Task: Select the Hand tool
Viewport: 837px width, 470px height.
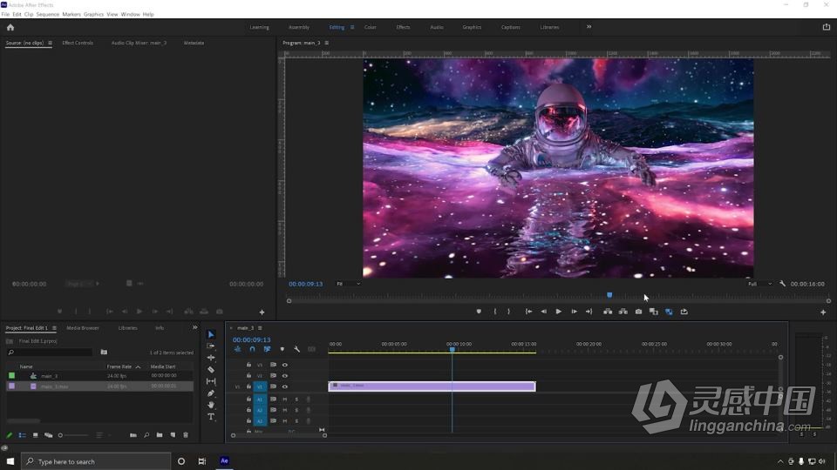Action: coord(211,405)
